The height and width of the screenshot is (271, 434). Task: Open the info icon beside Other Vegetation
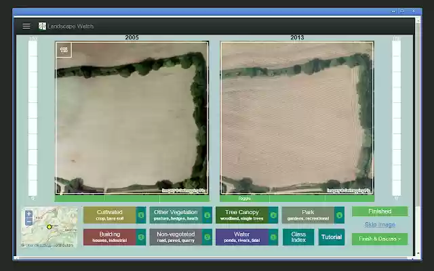tap(208, 215)
